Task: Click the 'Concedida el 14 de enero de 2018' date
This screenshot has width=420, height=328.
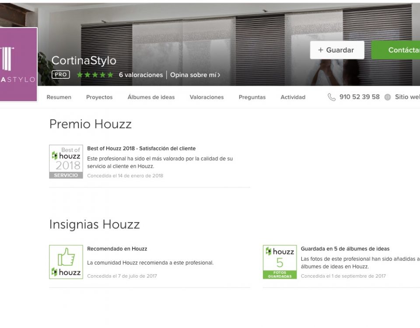Action: pos(125,176)
